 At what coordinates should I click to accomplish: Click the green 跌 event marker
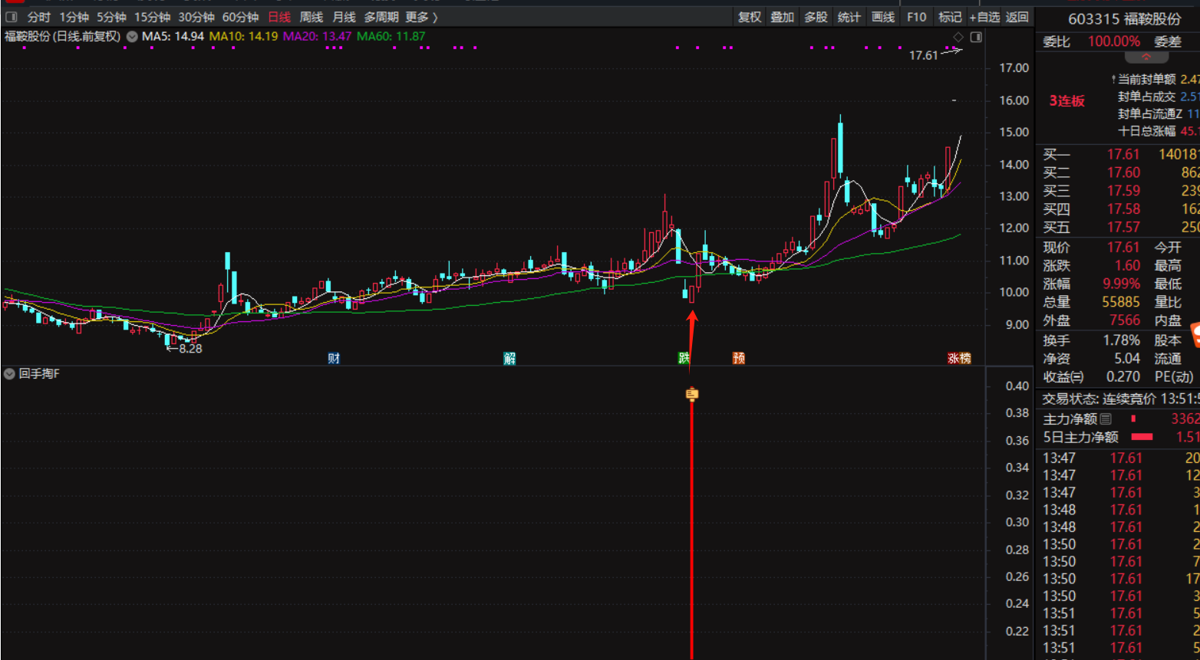tap(684, 358)
